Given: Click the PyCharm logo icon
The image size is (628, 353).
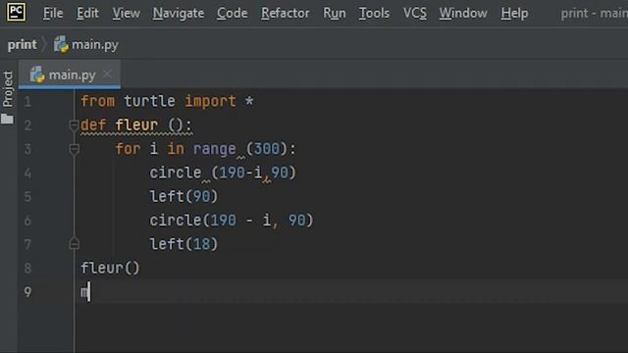Looking at the screenshot, I should [16, 12].
